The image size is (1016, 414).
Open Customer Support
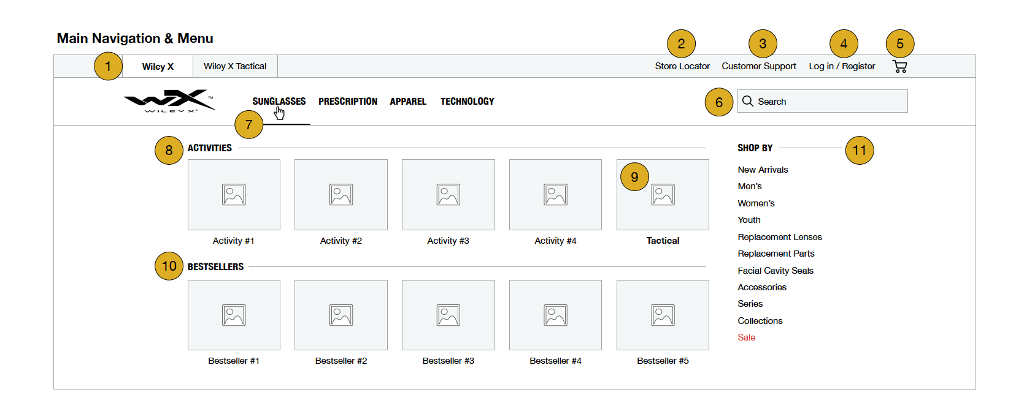[759, 66]
